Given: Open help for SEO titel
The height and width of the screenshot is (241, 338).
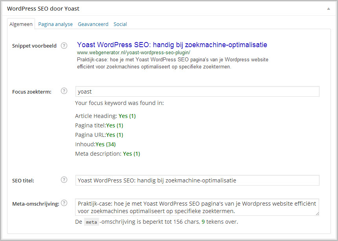Looking at the screenshot, I should pyautogui.click(x=64, y=180).
